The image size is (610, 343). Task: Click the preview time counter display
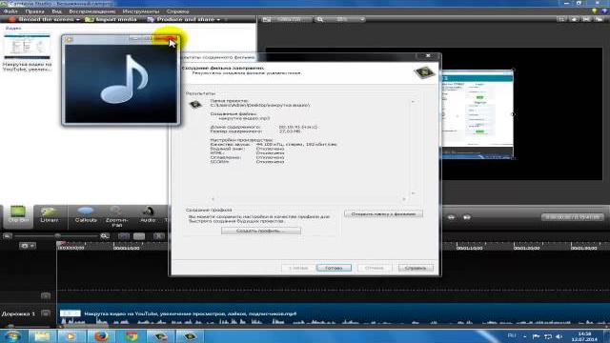[572, 217]
